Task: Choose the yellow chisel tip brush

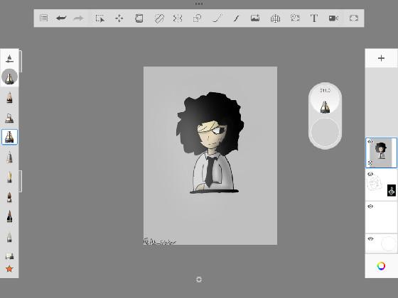Action: point(9,177)
